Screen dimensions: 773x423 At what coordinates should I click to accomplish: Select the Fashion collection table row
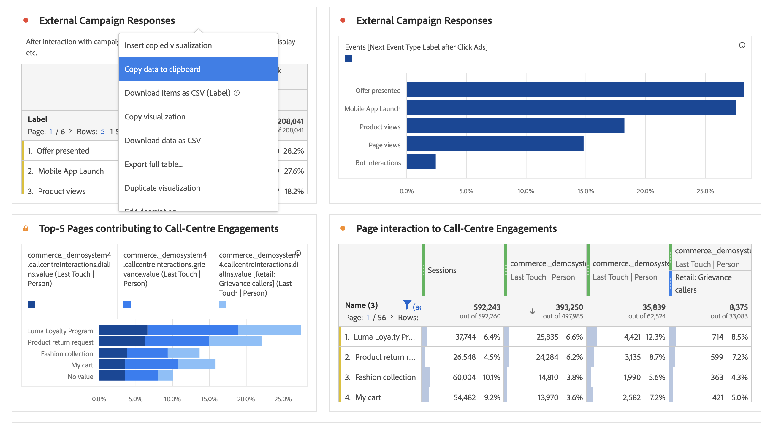[x=385, y=377]
